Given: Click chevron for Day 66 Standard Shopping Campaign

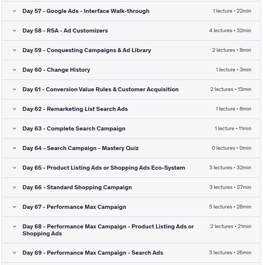Looking at the screenshot, I should 14,187.
